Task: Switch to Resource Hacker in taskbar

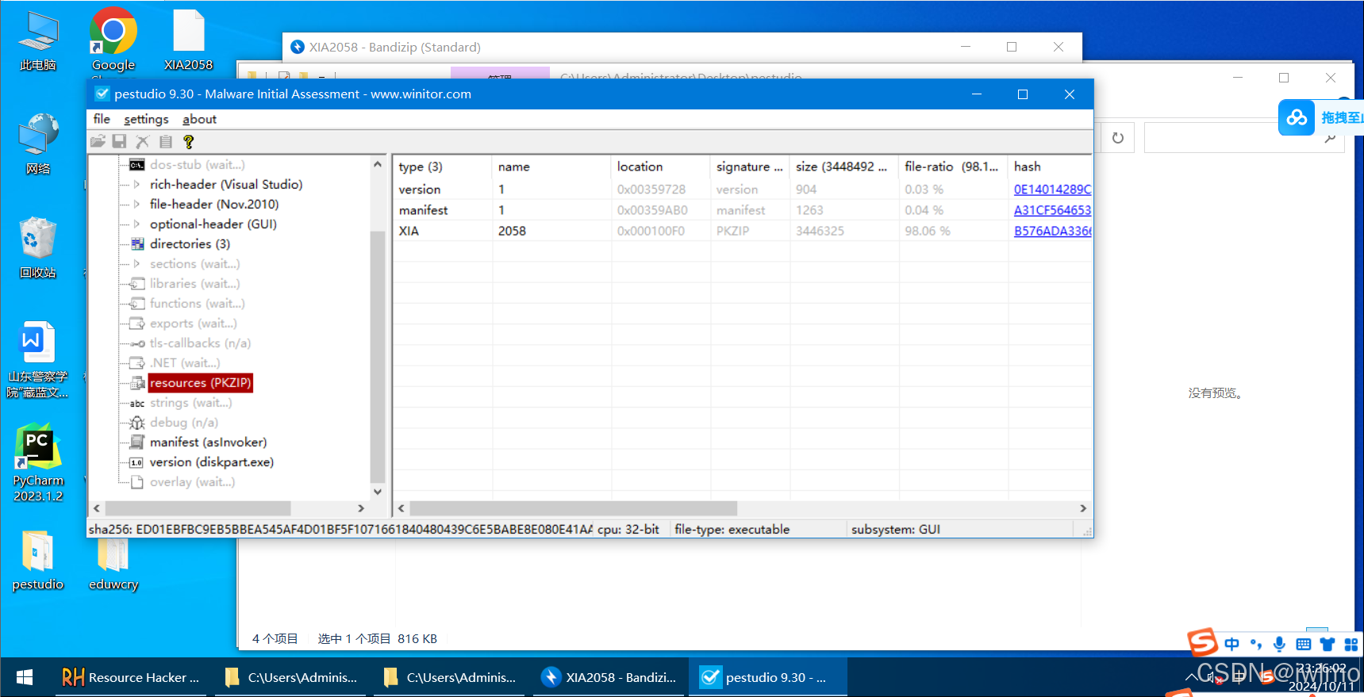Action: [x=131, y=677]
